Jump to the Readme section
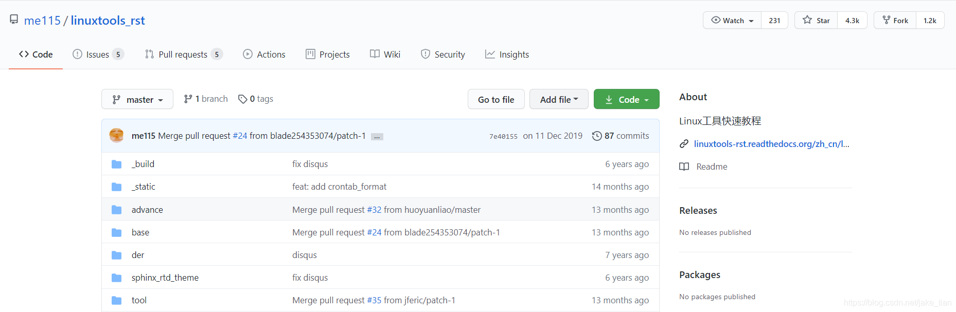Viewport: 956px width, 312px height. (712, 167)
